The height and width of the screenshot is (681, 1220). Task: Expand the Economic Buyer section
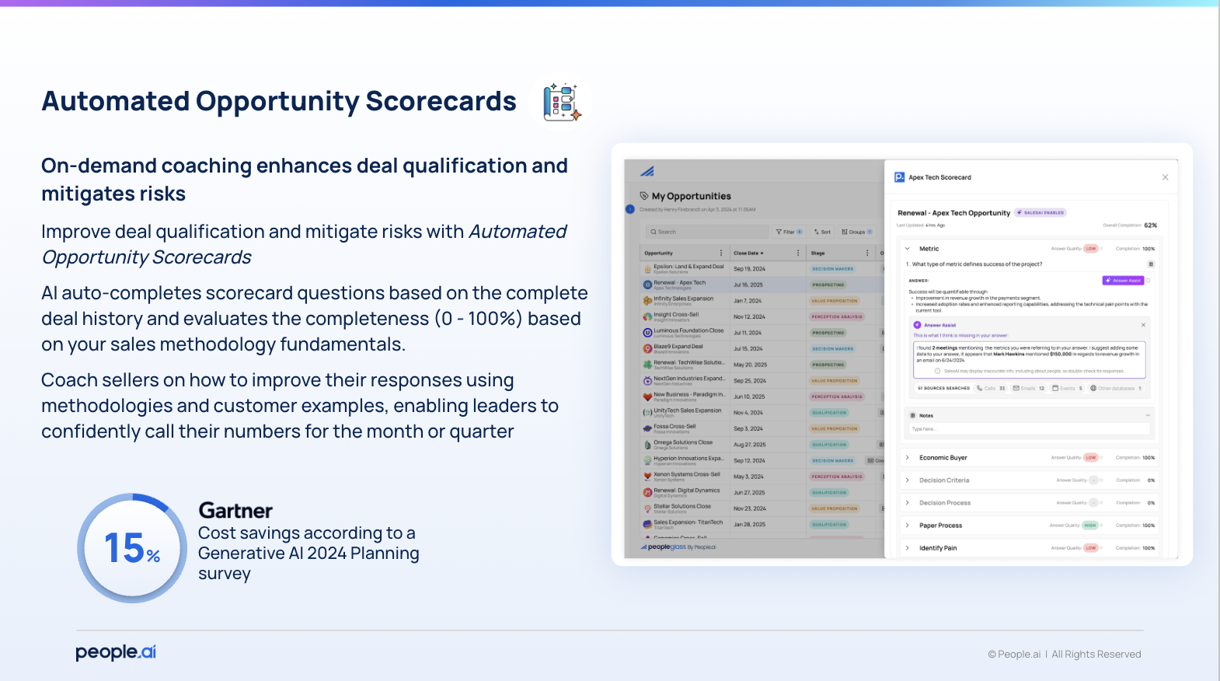point(907,458)
